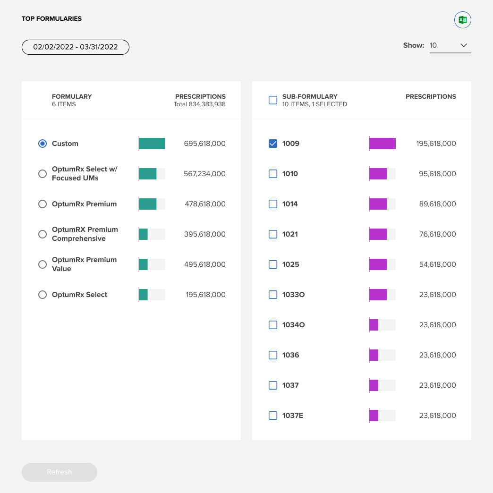This screenshot has width=493, height=493.
Task: Click the Refresh button
Action: click(x=59, y=472)
